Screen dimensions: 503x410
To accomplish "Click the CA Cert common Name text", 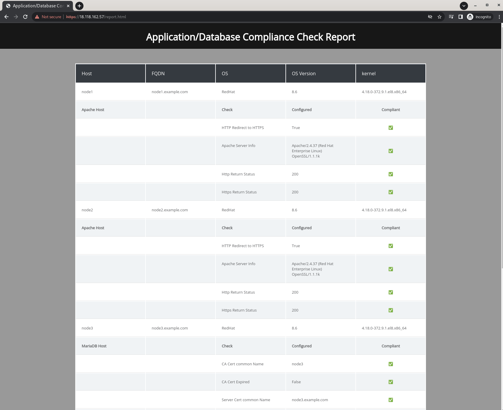I will pyautogui.click(x=243, y=364).
